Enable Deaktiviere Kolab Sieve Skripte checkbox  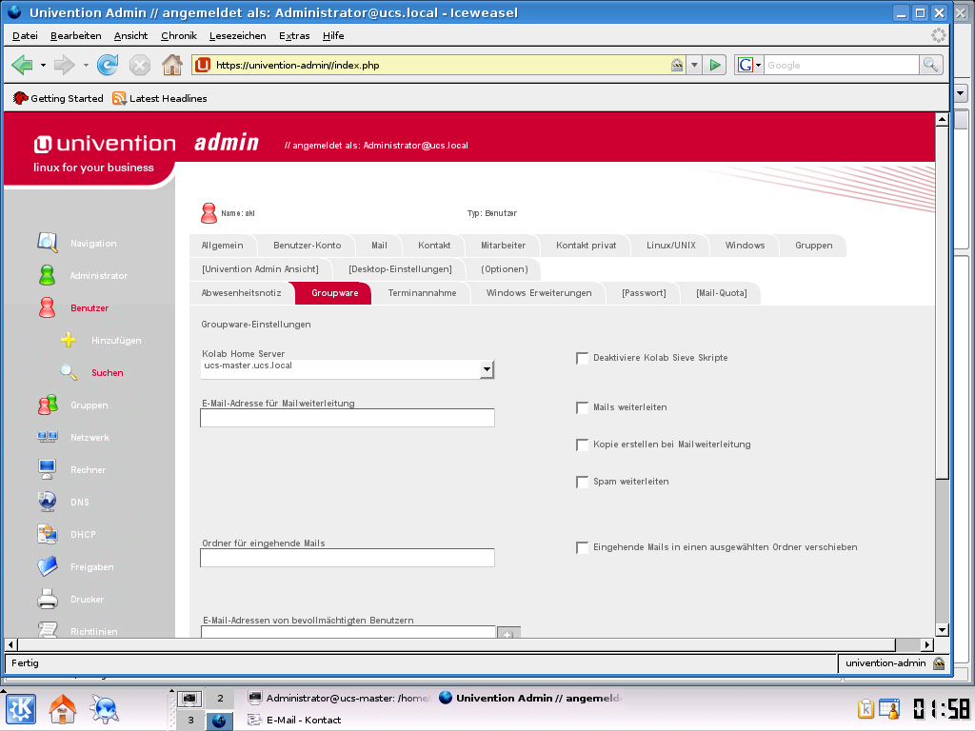[x=583, y=358]
